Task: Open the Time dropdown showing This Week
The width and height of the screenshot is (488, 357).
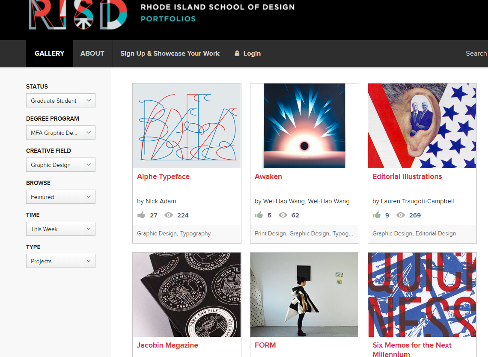Action: (x=61, y=229)
